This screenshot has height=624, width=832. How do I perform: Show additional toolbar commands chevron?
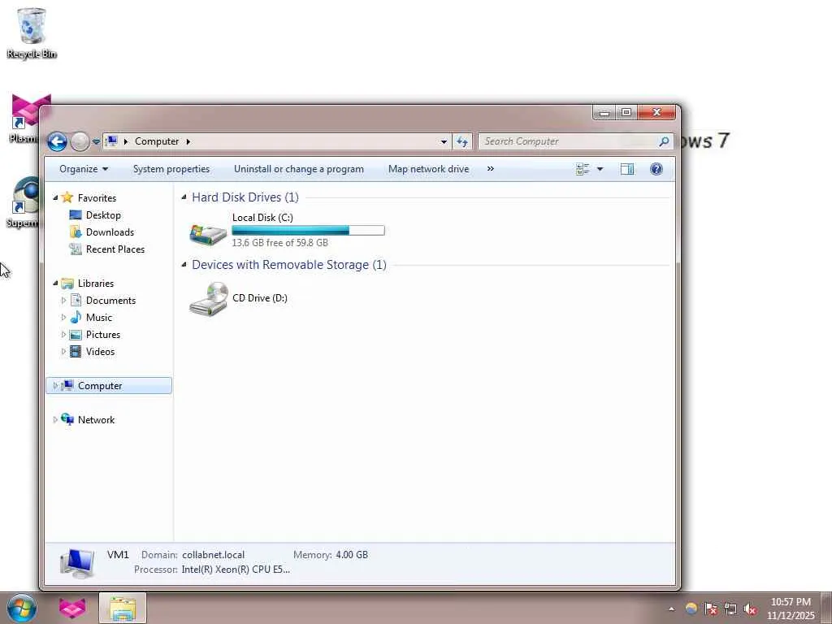pos(490,169)
